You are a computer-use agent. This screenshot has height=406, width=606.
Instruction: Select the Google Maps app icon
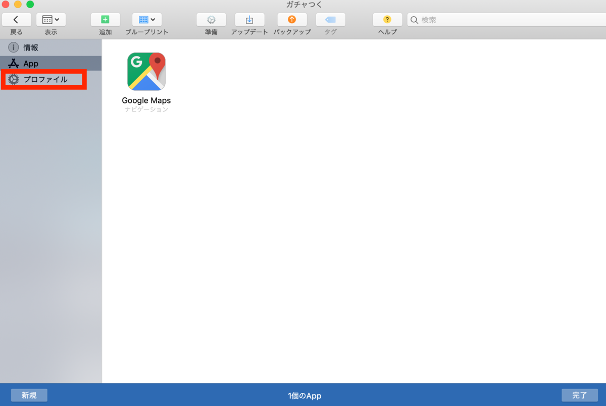click(x=146, y=72)
